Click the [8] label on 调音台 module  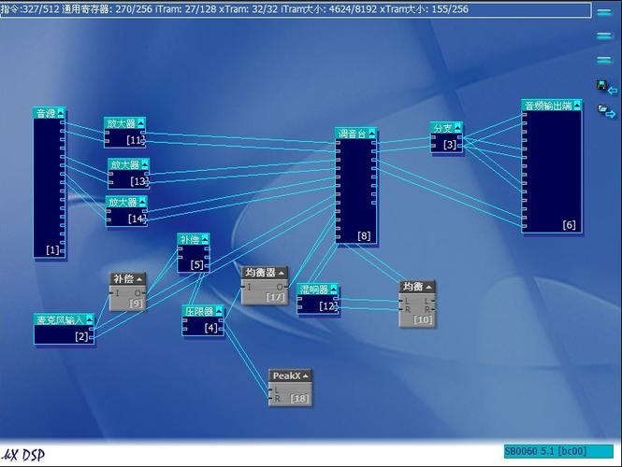tap(364, 236)
